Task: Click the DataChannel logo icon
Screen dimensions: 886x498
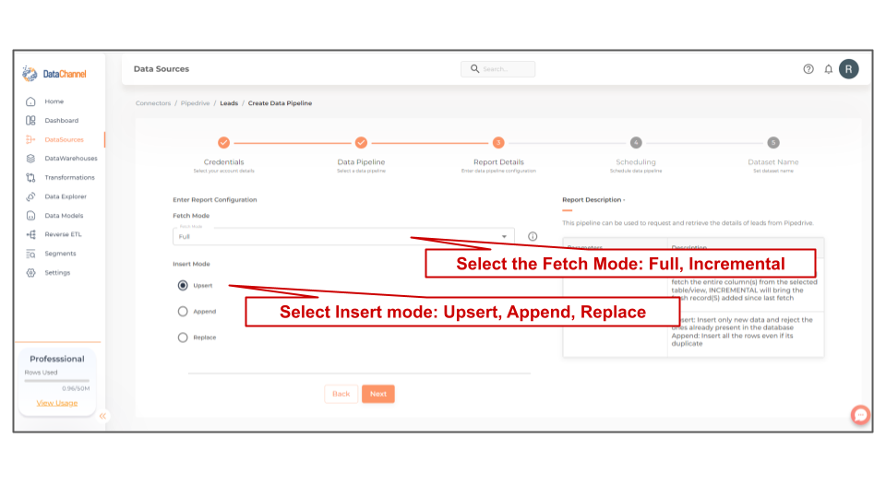Action: 30,74
